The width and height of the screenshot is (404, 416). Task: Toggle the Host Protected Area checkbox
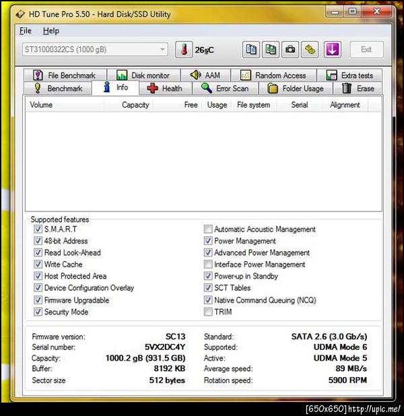coord(38,276)
